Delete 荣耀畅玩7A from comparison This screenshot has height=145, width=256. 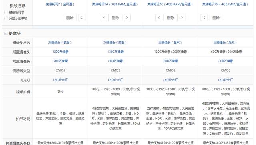116,18
